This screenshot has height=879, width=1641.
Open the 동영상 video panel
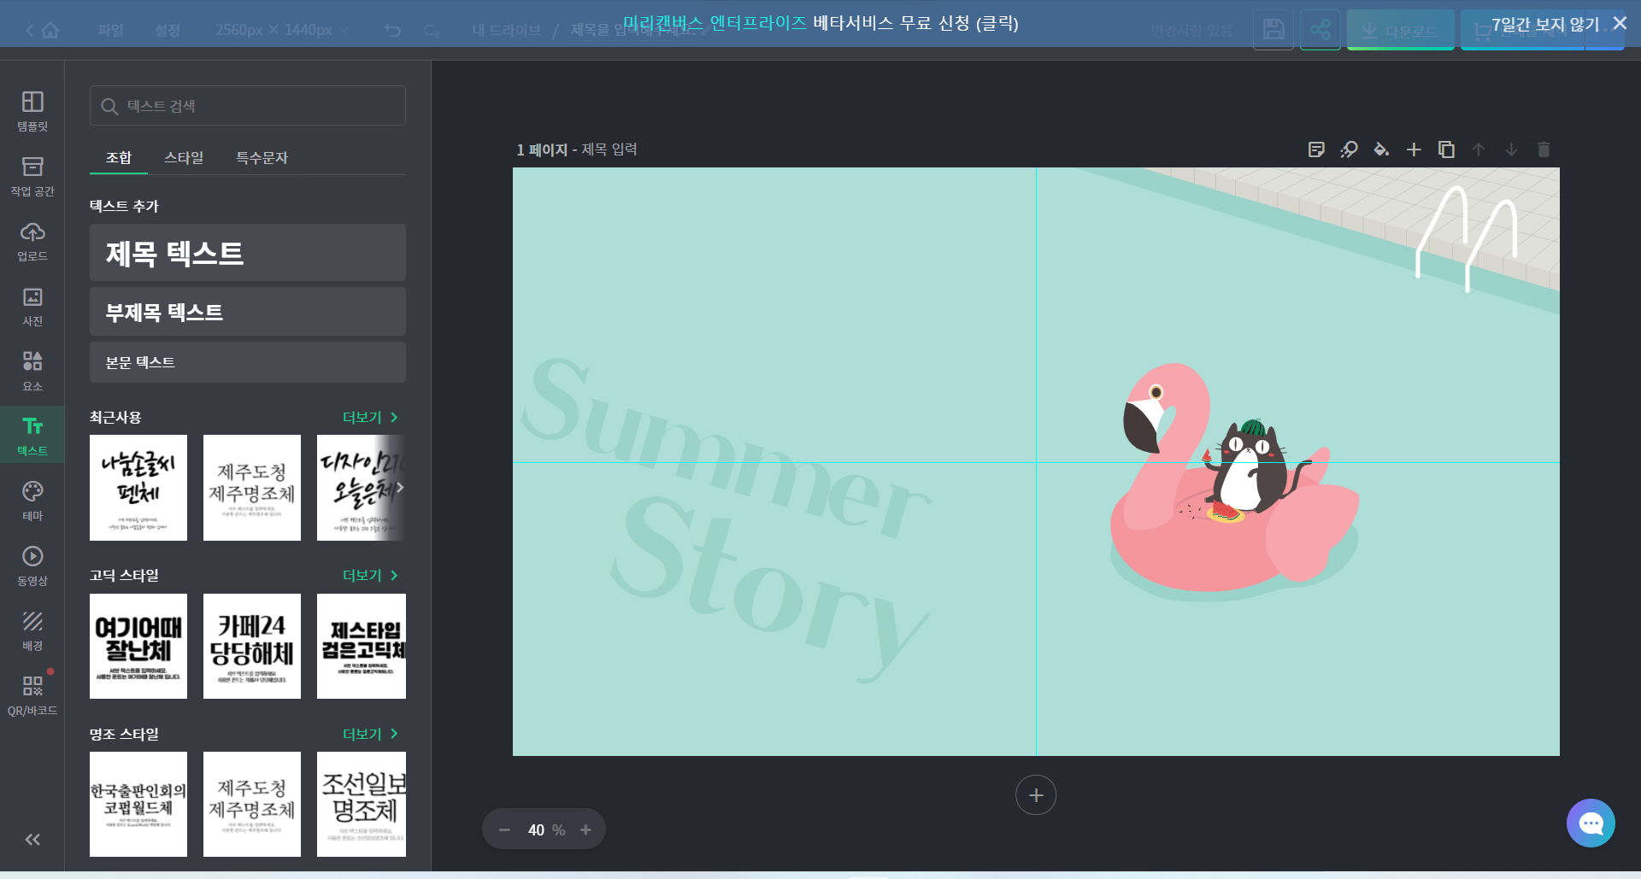coord(32,565)
